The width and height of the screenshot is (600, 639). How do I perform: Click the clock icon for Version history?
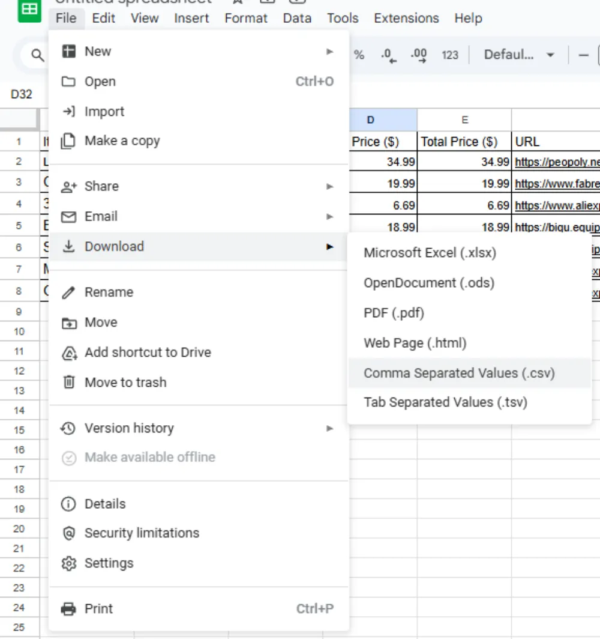(69, 428)
